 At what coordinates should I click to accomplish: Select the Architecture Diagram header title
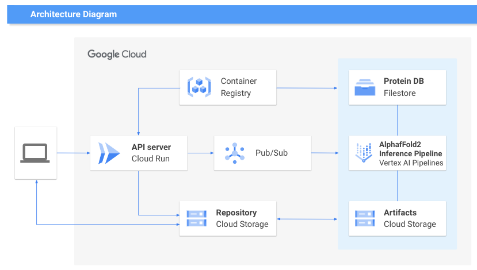point(74,14)
